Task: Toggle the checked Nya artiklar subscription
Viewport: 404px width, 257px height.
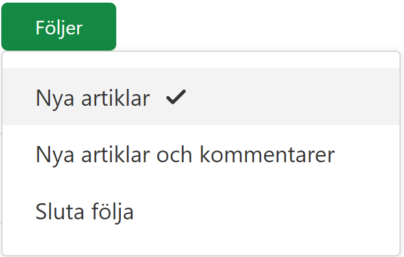Action: (x=201, y=97)
